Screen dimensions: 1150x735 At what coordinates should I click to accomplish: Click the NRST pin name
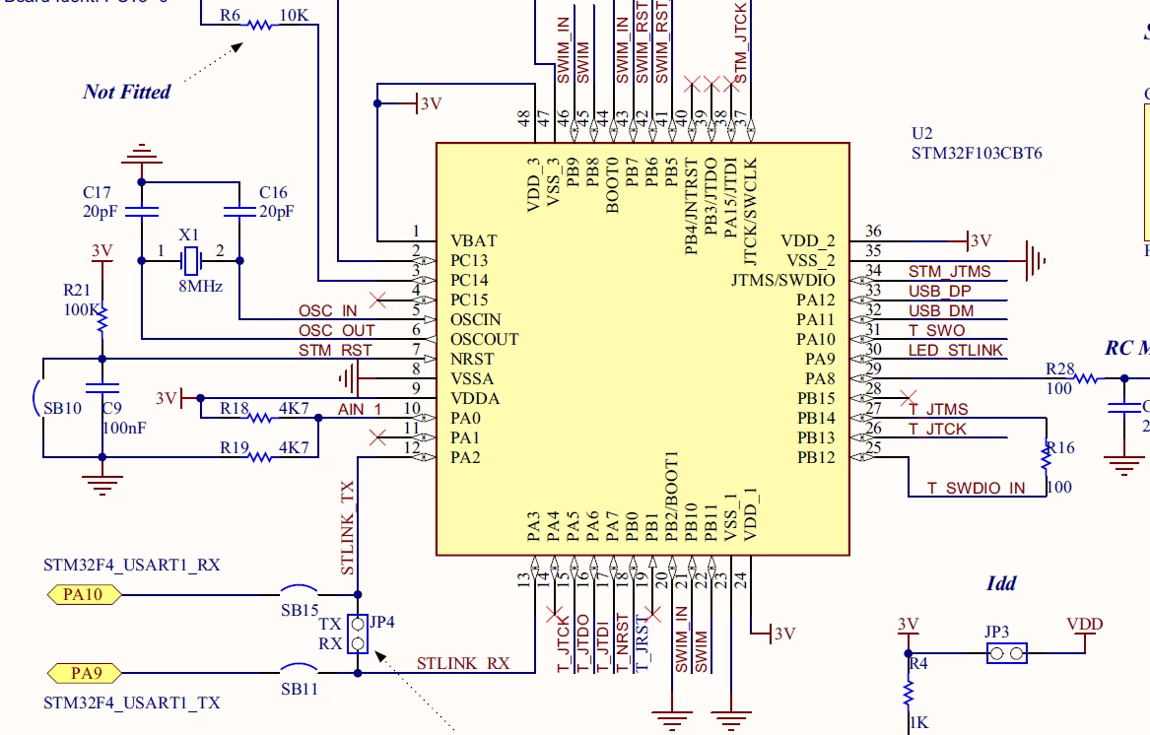coord(472,360)
